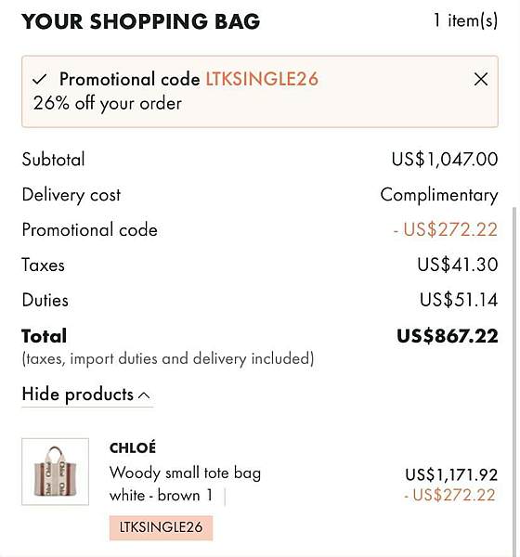Viewport: 520px width, 557px height.
Task: Remove the LTKSINGLE26 promo code with X
Action: [x=481, y=79]
